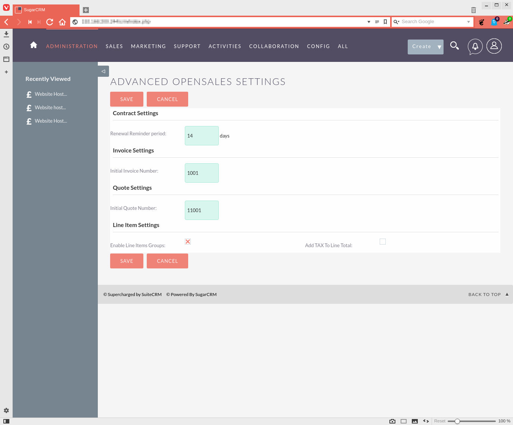Jump up with Back To Top
This screenshot has width=513, height=425.
pyautogui.click(x=488, y=295)
